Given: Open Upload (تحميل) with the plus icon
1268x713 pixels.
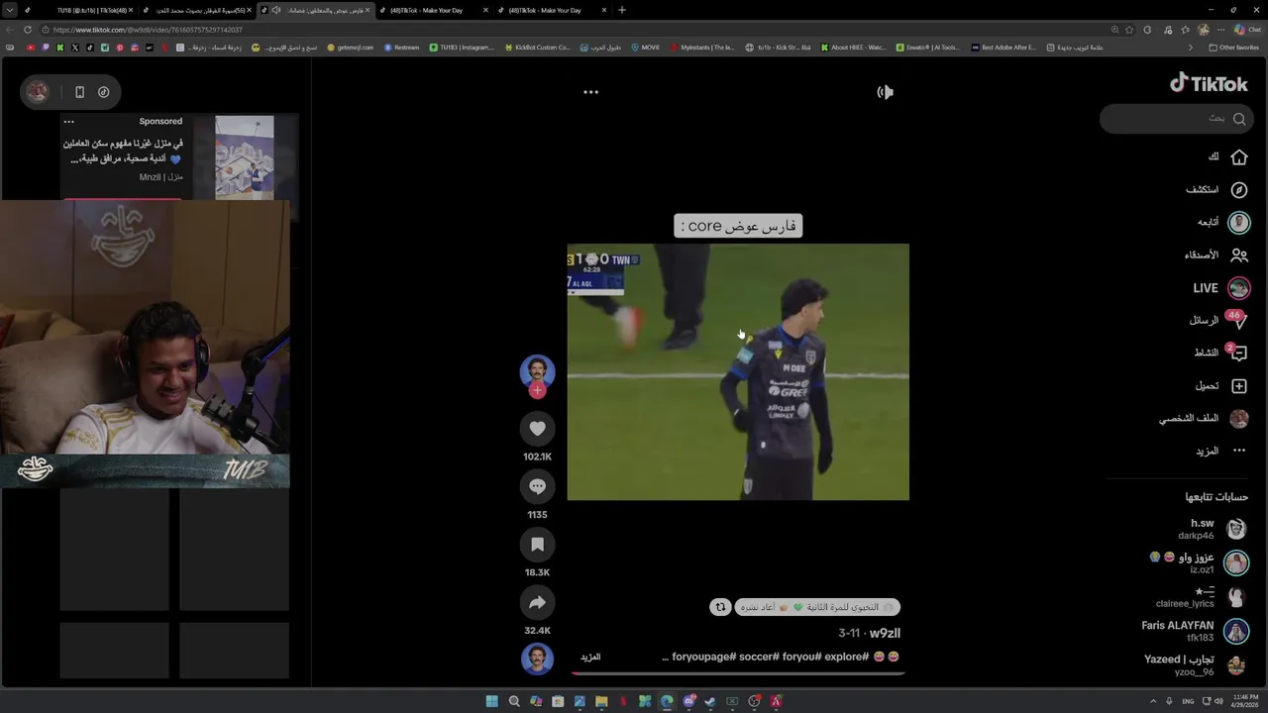Looking at the screenshot, I should [1221, 385].
